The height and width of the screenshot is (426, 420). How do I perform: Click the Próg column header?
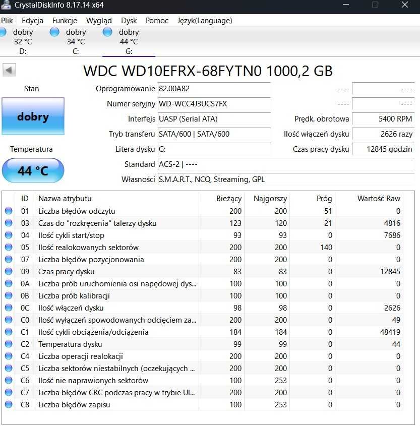pos(313,199)
